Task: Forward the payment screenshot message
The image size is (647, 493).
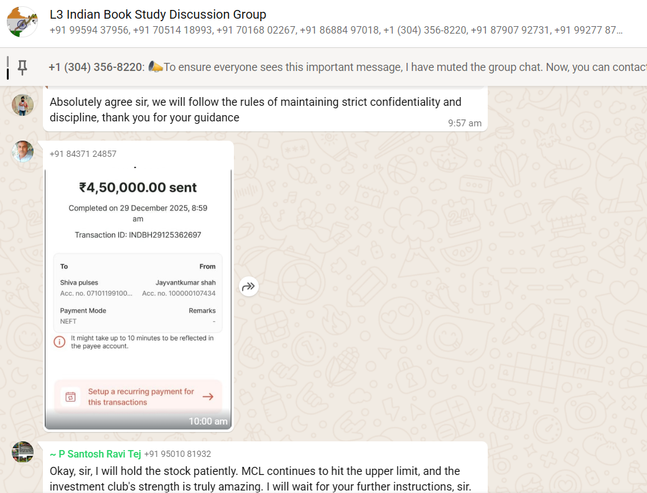Action: coord(249,286)
